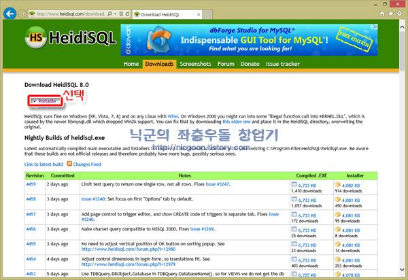Click the compatibility view icon in address bar
This screenshot has height=280, width=408.
point(121,14)
